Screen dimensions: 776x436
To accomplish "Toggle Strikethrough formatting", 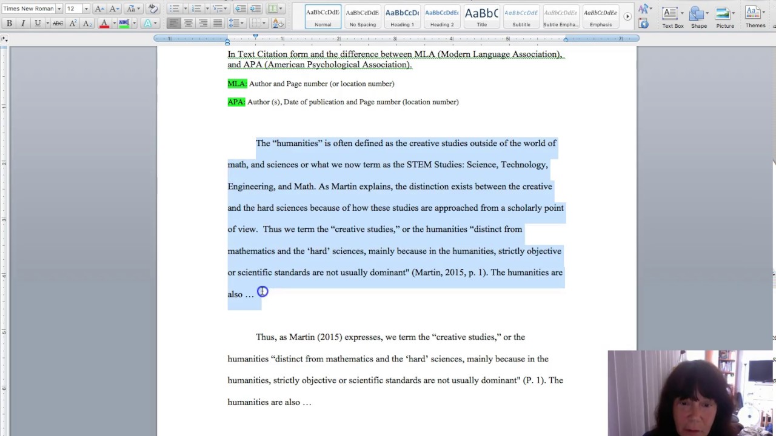I will pos(58,23).
